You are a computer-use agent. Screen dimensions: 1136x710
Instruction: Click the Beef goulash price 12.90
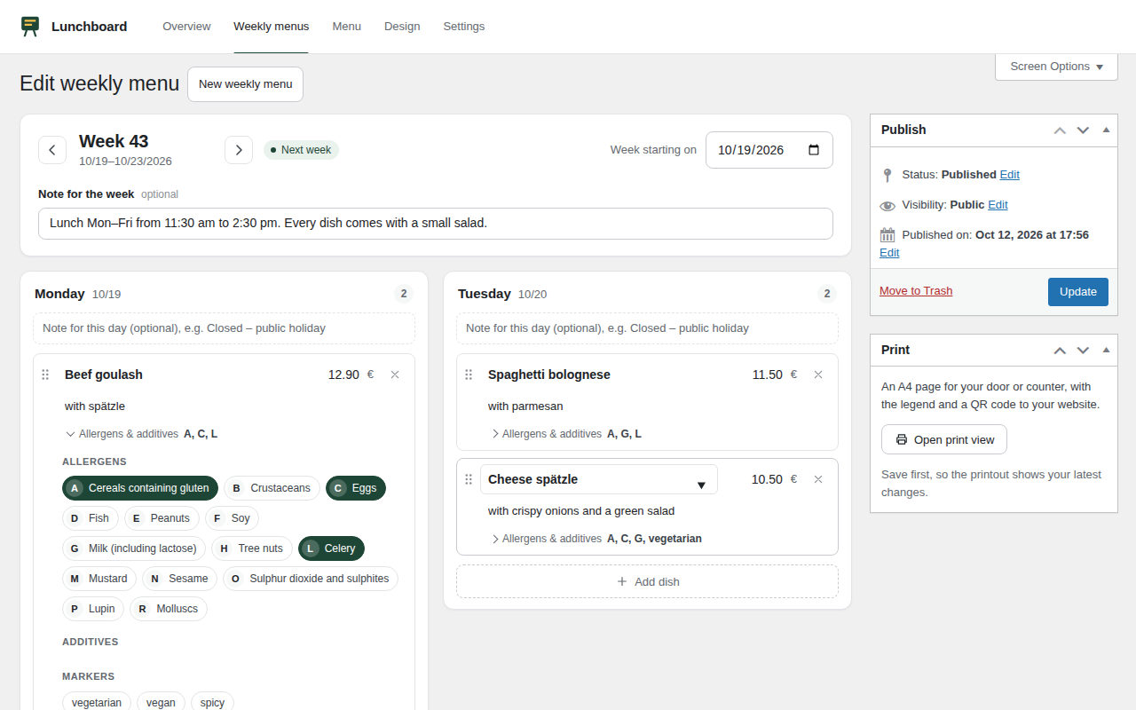(x=343, y=375)
